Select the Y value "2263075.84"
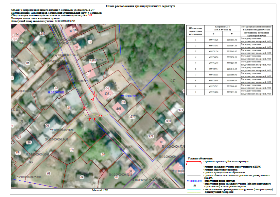Image resolution: width=280 pixels, height=197 pixels. 232,69
